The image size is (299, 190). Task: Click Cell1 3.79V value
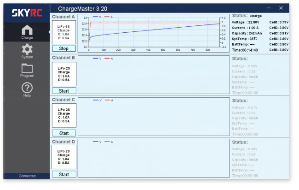[x=279, y=22]
